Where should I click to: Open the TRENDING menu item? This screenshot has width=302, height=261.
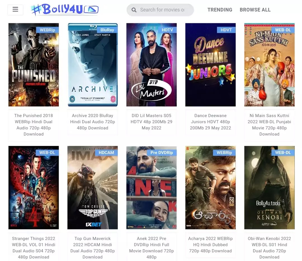click(x=220, y=10)
